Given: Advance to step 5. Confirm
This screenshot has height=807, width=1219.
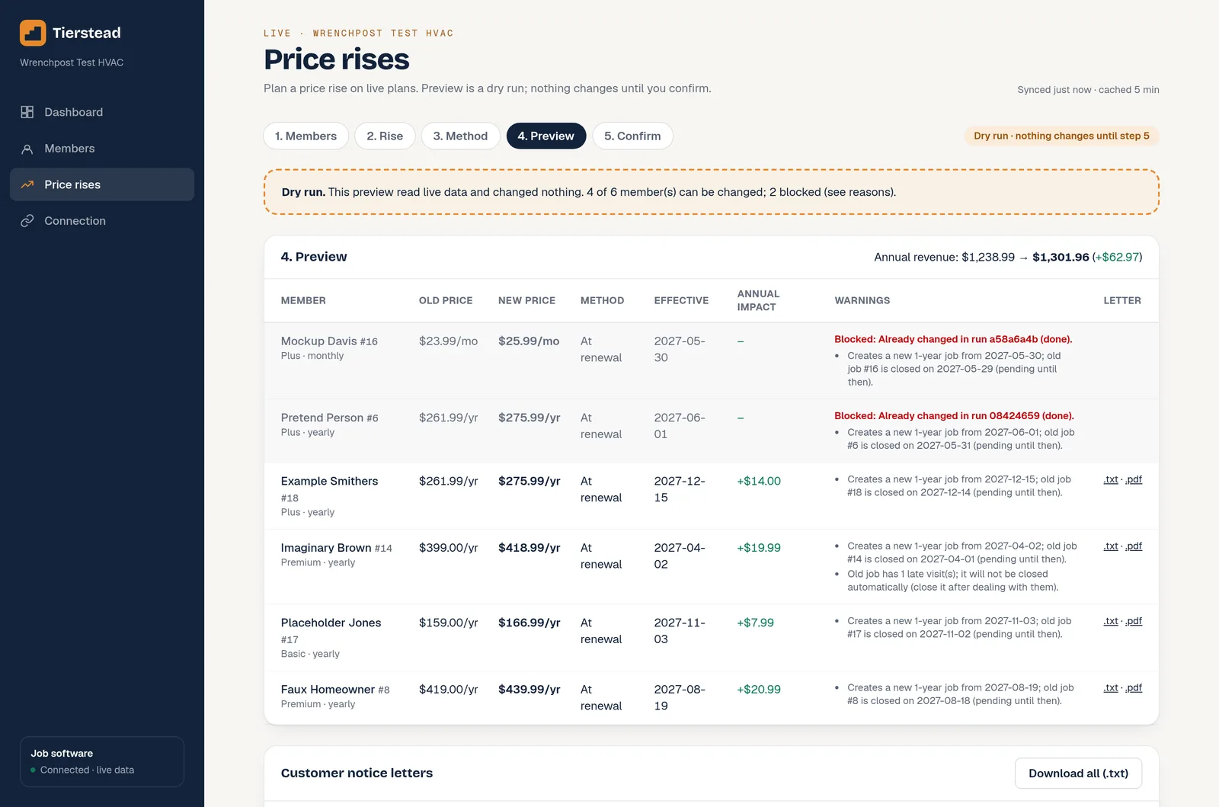Looking at the screenshot, I should point(632,136).
